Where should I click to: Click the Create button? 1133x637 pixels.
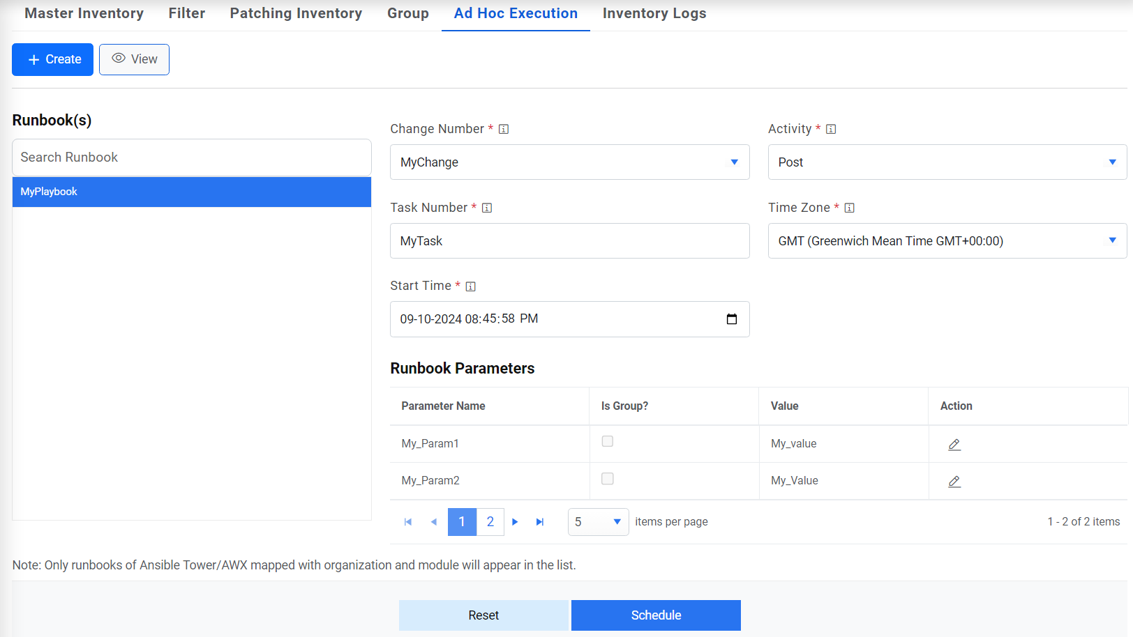(x=52, y=59)
